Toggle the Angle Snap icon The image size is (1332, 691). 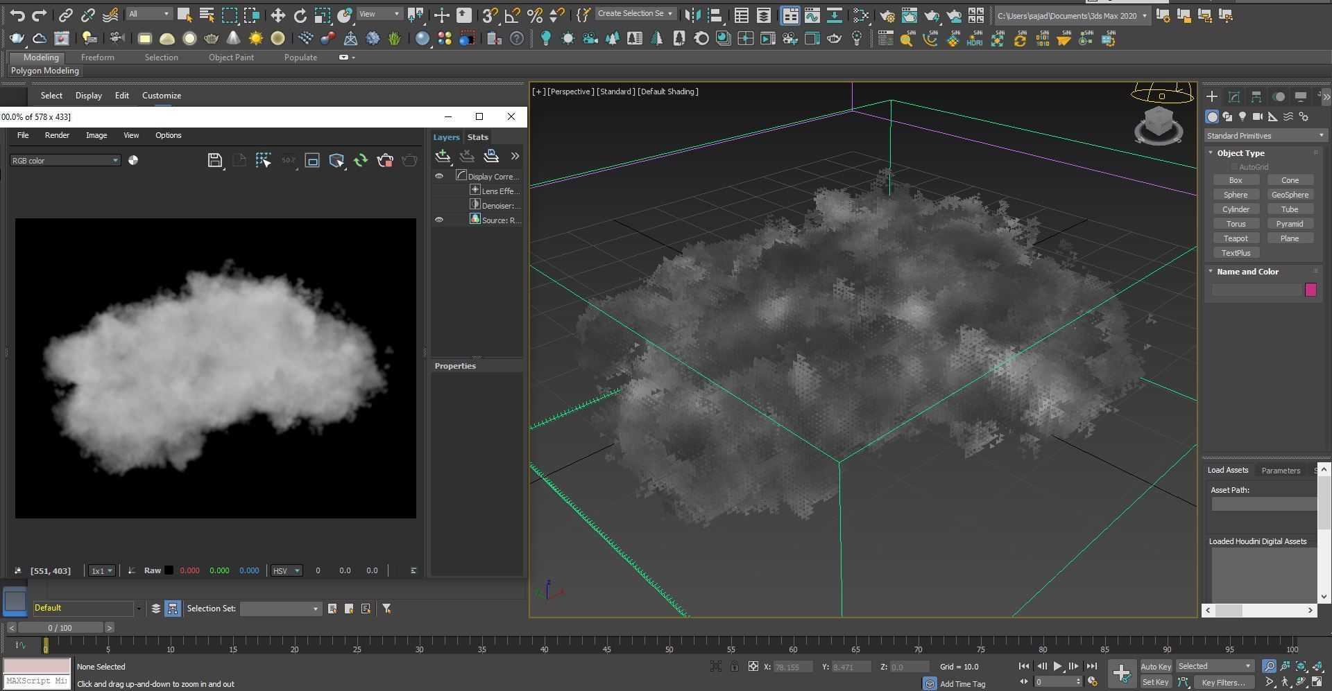tap(513, 15)
